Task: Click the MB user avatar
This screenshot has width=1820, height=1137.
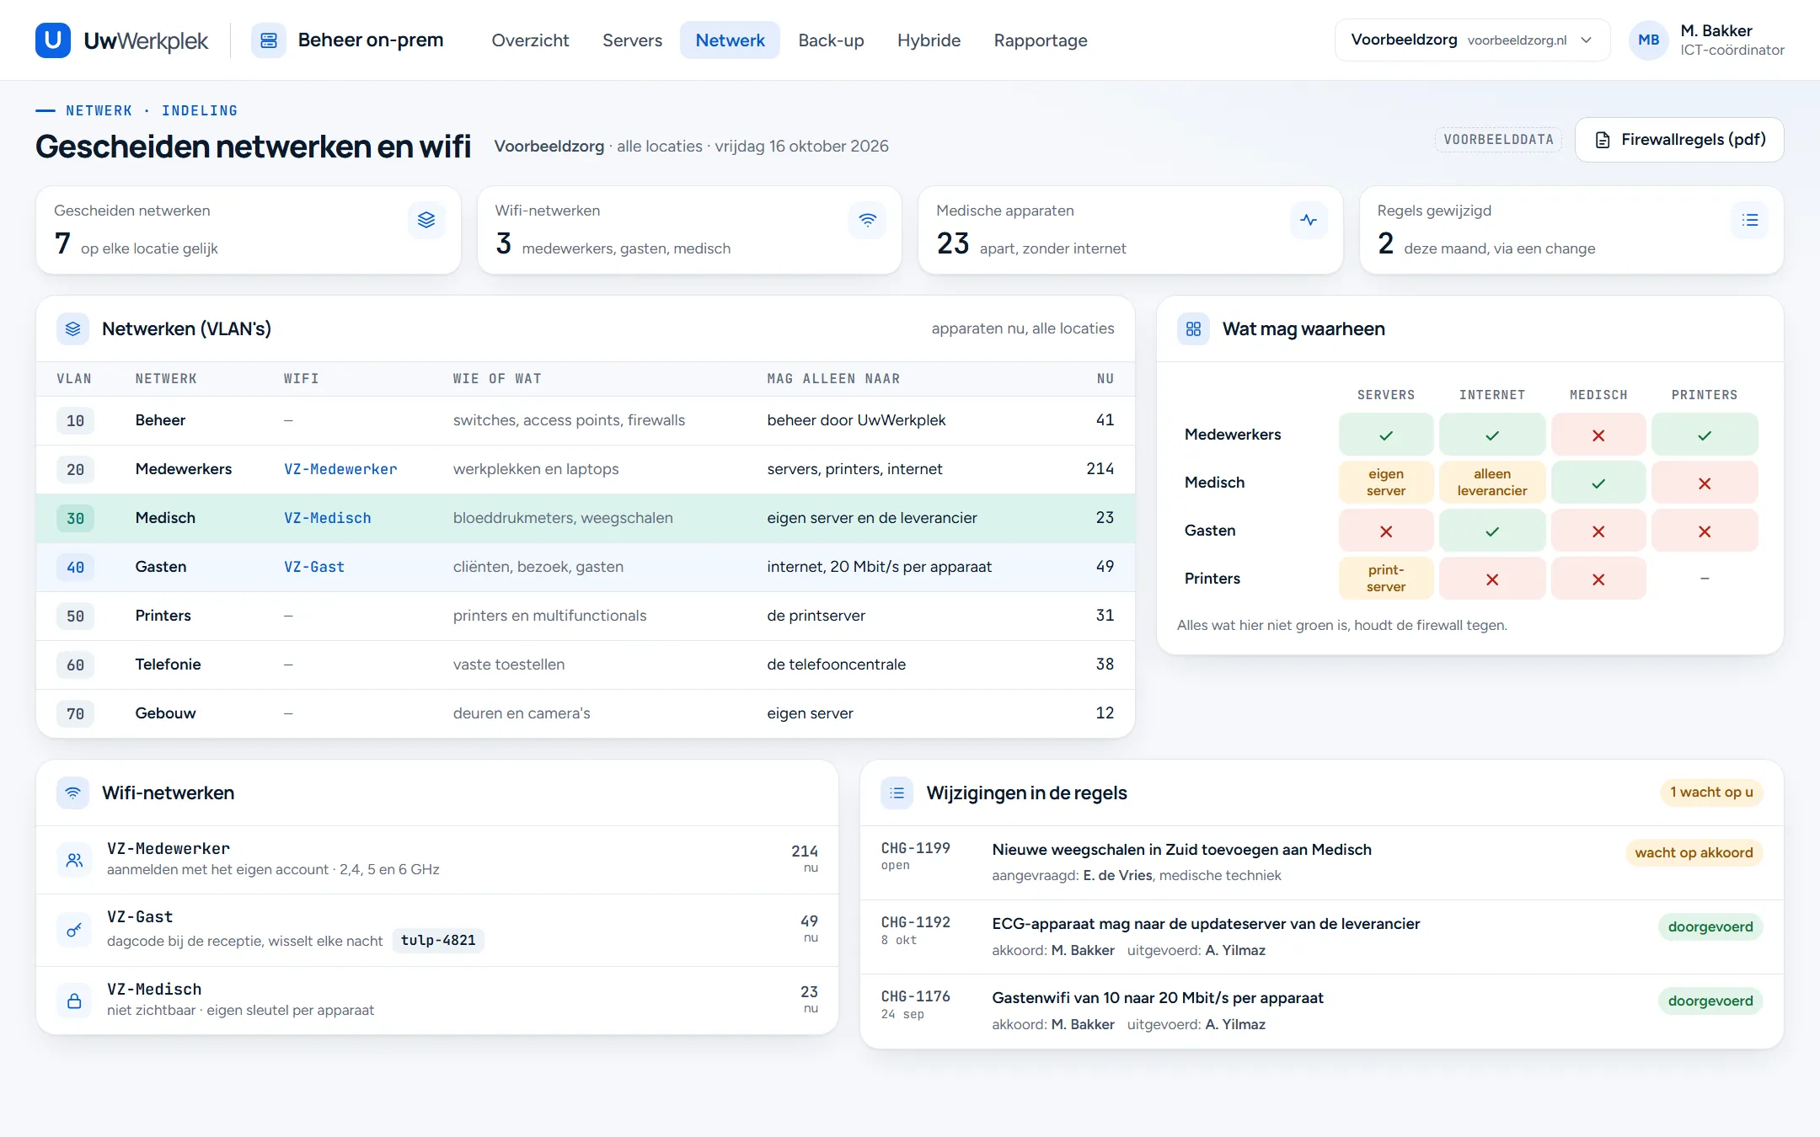Action: point(1648,40)
